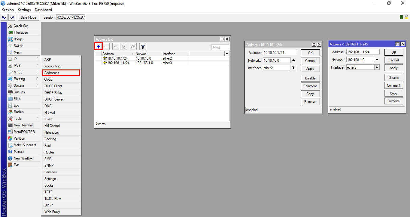Expand the IP submenu arrow
The height and width of the screenshot is (217, 410).
(37, 59)
